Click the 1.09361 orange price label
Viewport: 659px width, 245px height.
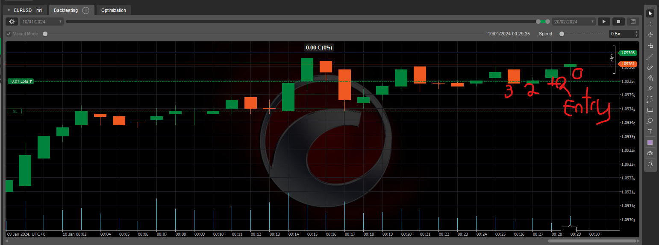click(x=627, y=64)
